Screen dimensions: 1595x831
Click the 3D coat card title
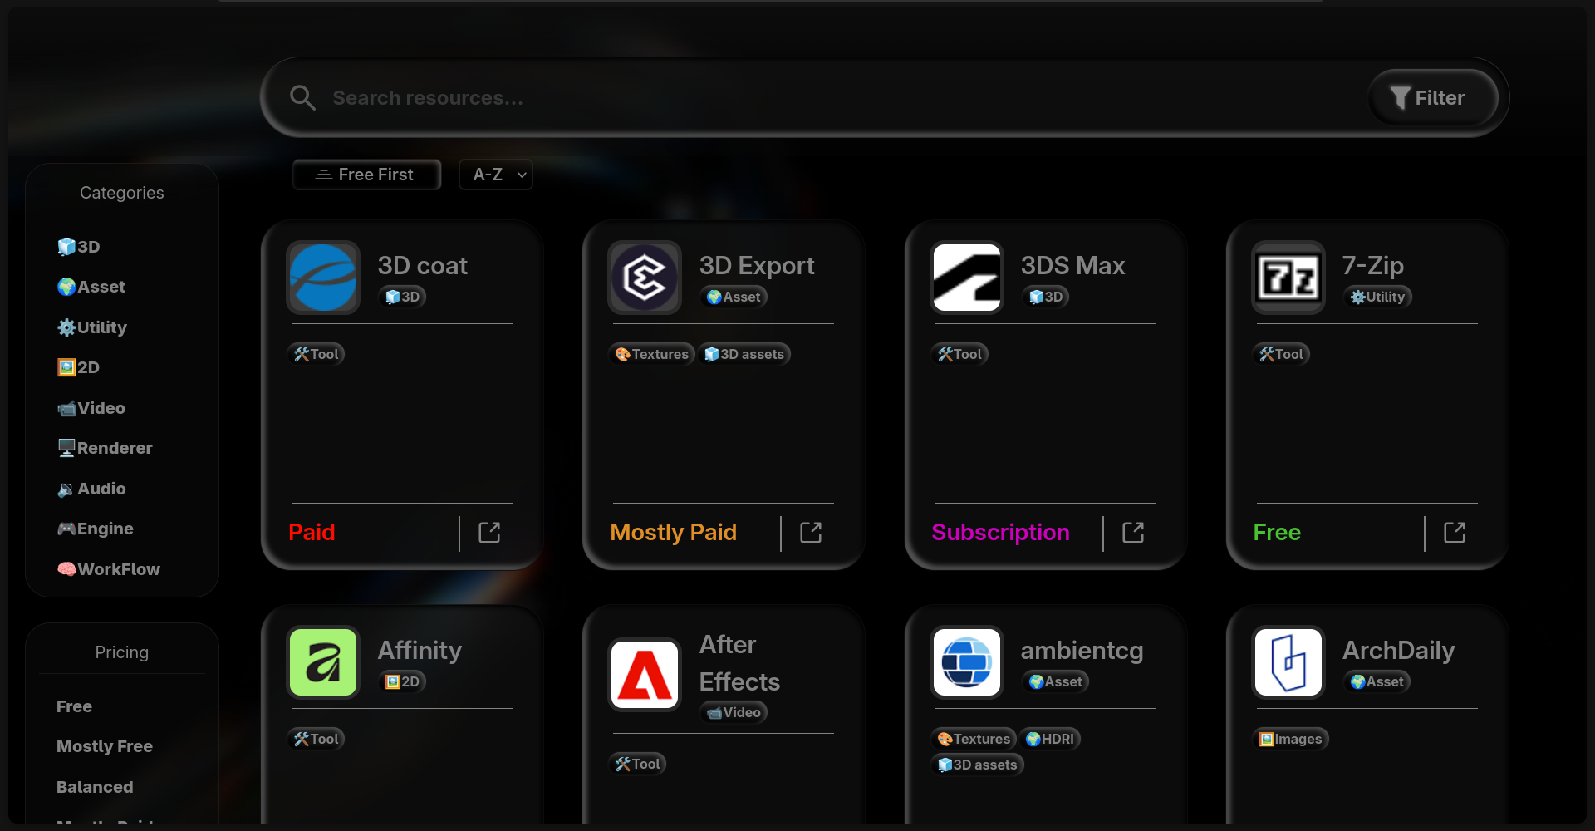pyautogui.click(x=423, y=266)
